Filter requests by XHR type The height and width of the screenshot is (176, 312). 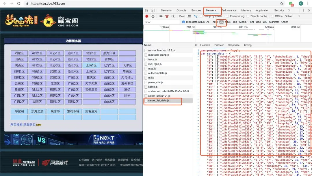215,22
